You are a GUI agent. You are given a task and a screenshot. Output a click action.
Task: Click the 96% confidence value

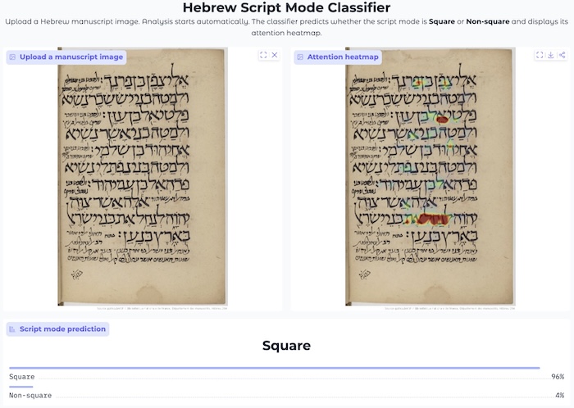558,377
